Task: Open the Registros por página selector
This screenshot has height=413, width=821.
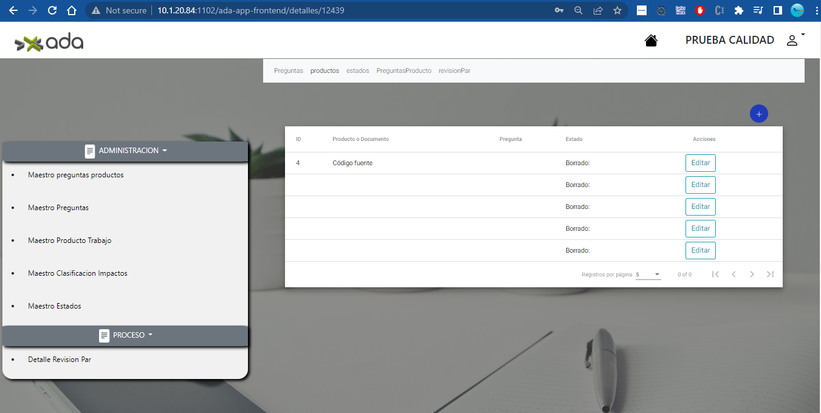Action: click(648, 275)
